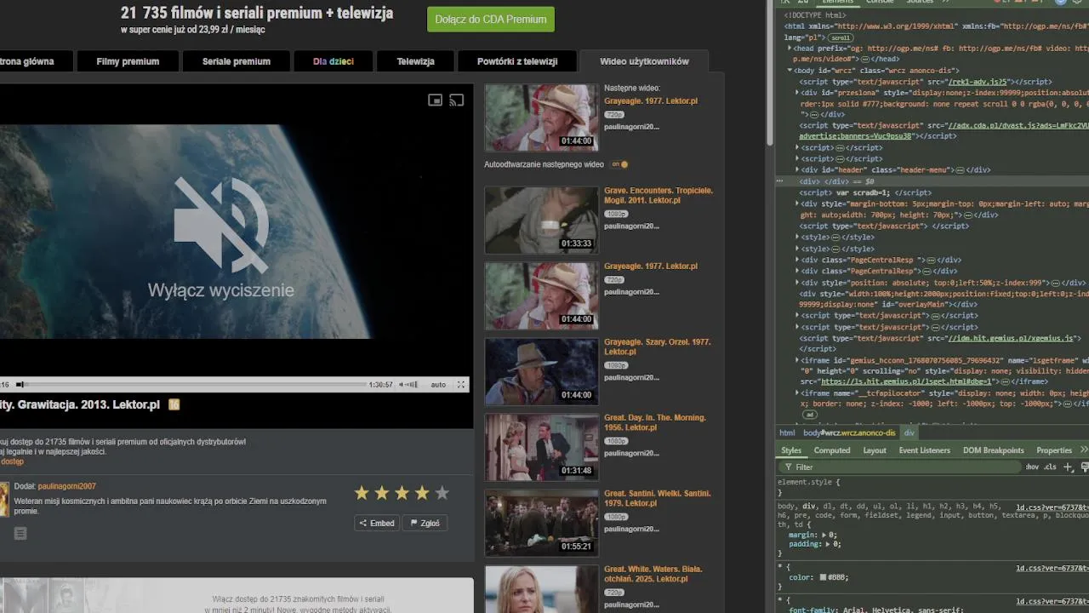Open the list icon under the description
1089x613 pixels.
20,533
